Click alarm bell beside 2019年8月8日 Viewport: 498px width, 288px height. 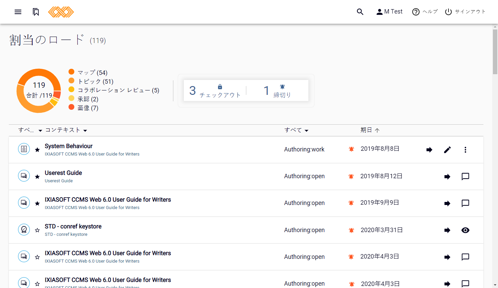click(x=351, y=149)
